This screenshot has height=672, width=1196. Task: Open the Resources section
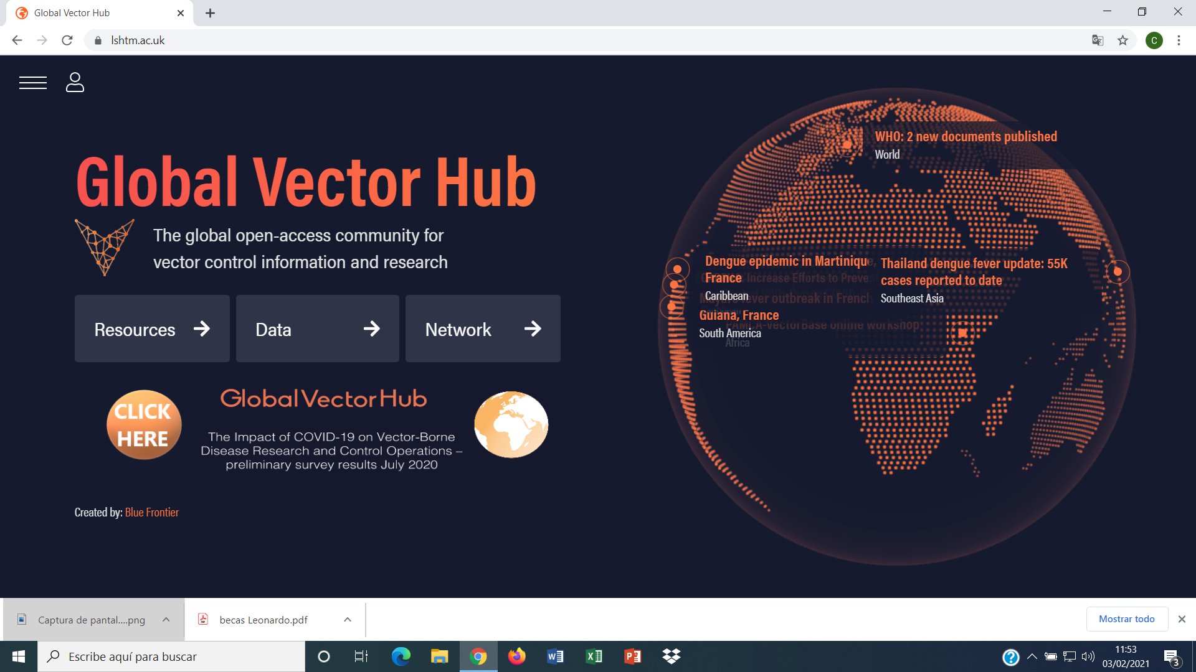(152, 329)
